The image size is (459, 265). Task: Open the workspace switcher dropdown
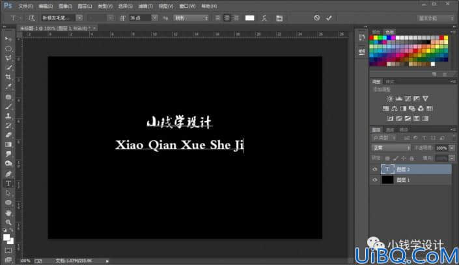pyautogui.click(x=436, y=18)
